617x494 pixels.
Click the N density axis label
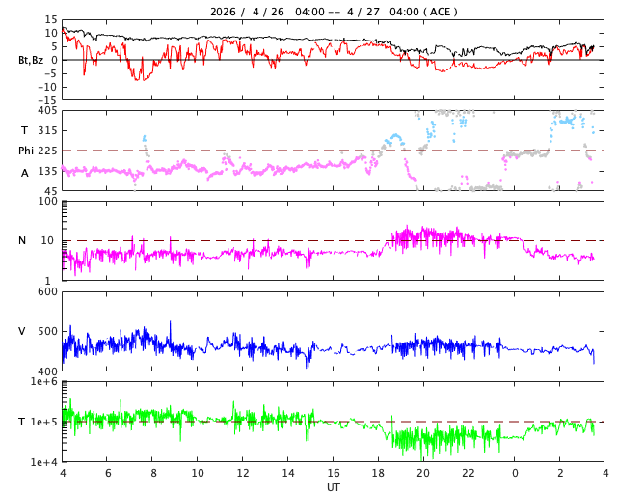(22, 240)
